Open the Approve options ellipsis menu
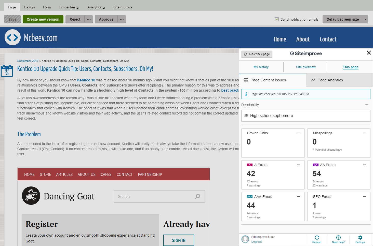 [122, 19]
